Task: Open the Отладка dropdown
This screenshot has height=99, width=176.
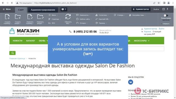Action: coord(82,23)
